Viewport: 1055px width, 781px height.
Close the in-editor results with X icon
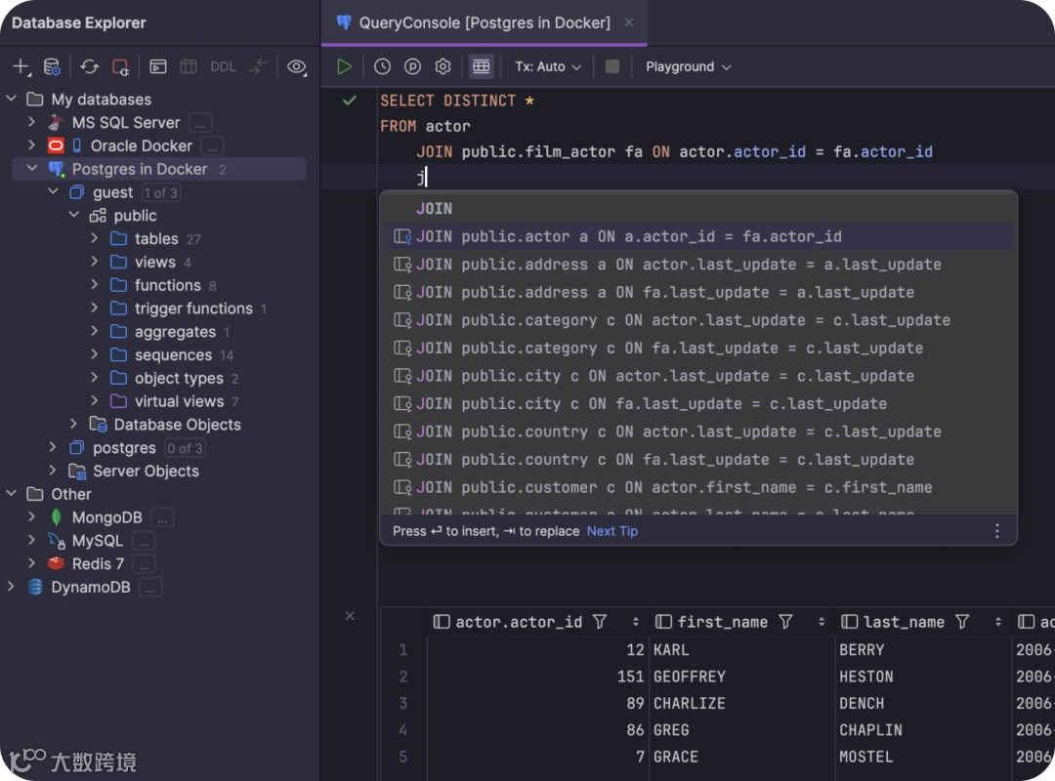click(350, 615)
